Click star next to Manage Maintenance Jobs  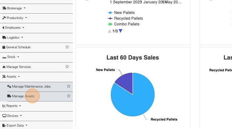click(69, 86)
